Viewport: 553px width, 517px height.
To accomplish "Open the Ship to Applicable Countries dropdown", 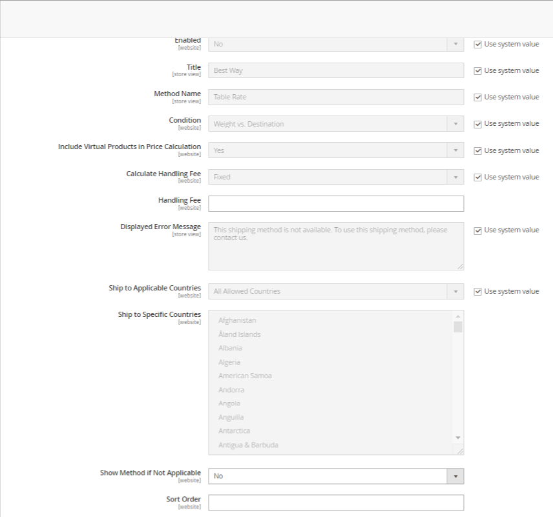I will pos(335,292).
